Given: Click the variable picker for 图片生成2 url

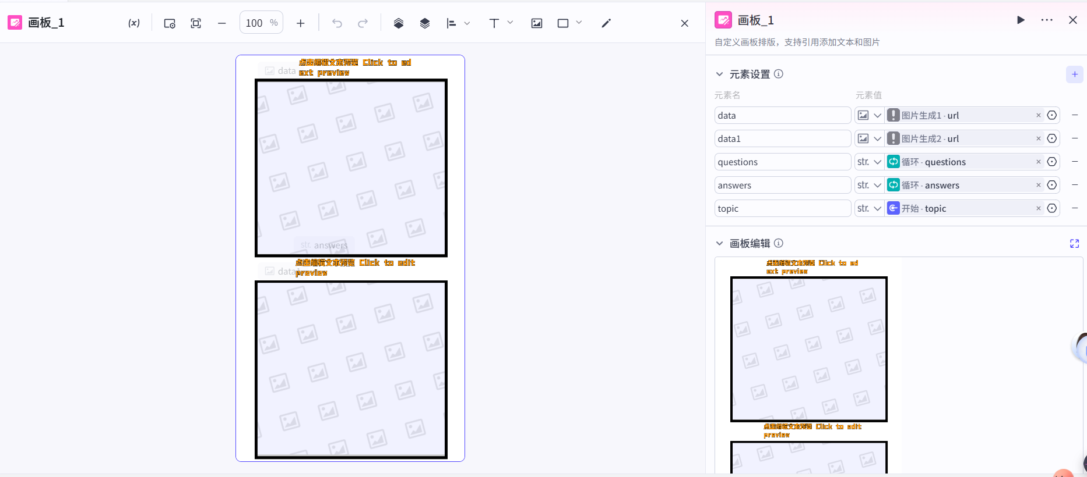Looking at the screenshot, I should [x=1052, y=138].
